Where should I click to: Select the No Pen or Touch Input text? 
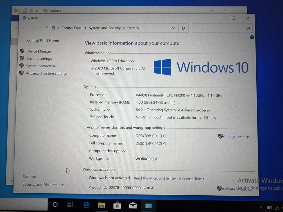(x=176, y=118)
